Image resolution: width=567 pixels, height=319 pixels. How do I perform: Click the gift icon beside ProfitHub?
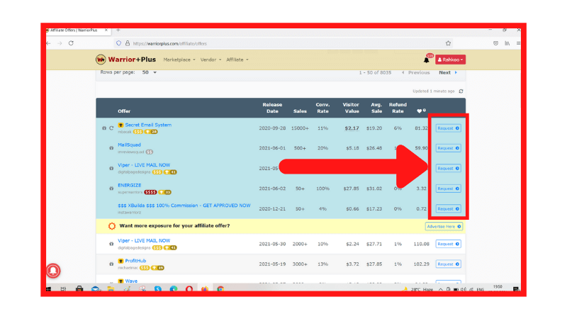111,264
